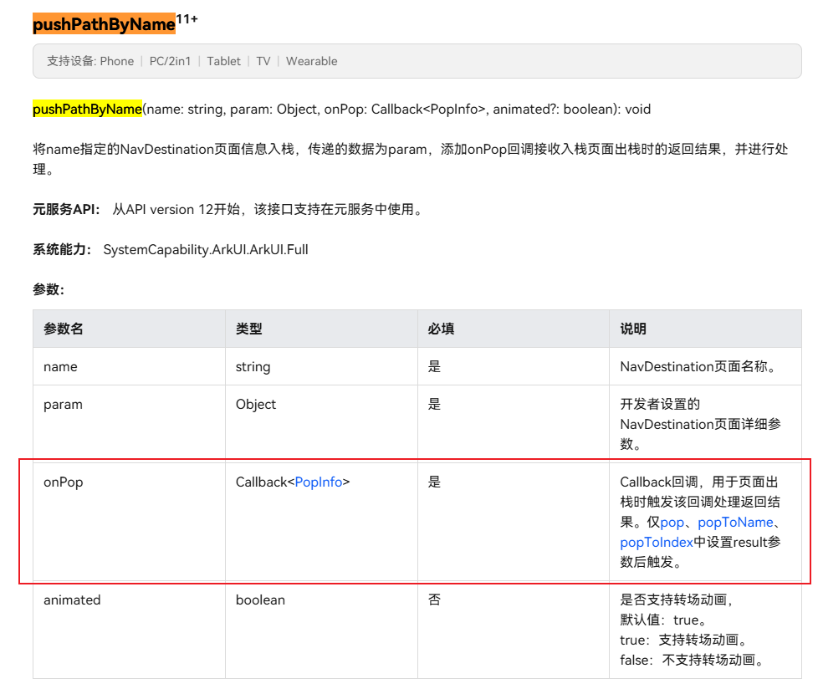
Task: Click the 11+ version superscript
Action: [x=187, y=19]
